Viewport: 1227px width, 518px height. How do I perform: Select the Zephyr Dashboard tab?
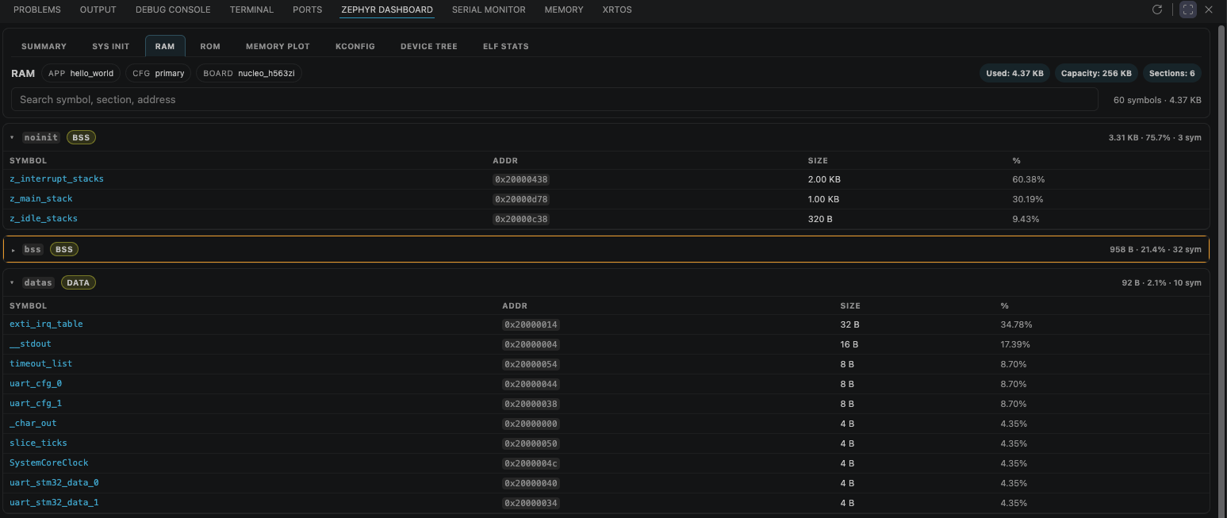[387, 10]
